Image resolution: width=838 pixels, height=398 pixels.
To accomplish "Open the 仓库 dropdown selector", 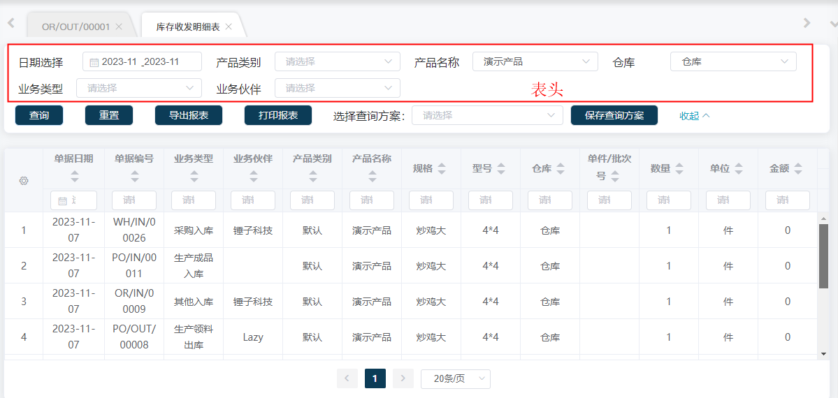I will click(732, 61).
